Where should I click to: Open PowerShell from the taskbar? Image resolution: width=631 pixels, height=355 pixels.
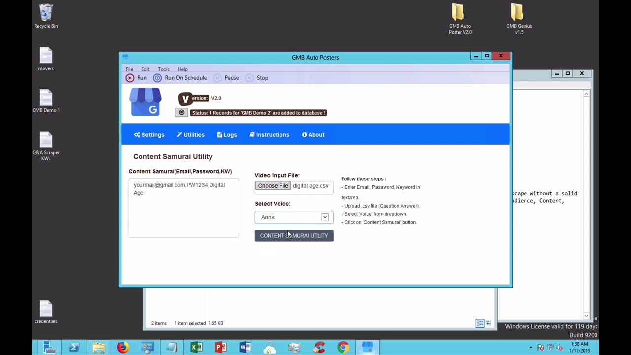coord(74,348)
